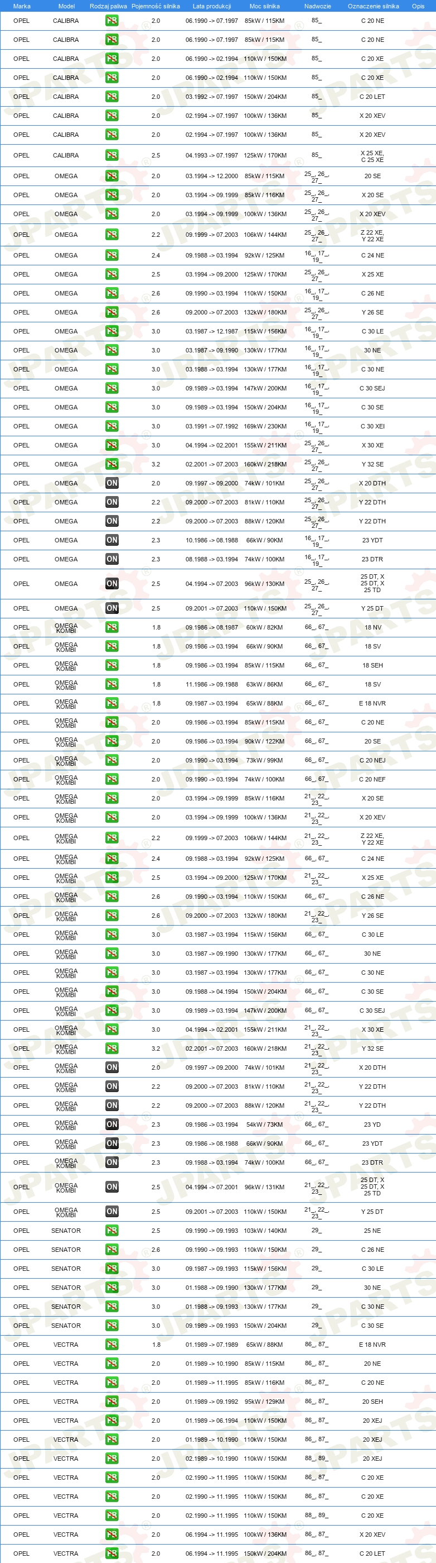Screen dimensions: 436x1563
Task: Select the '25 NE' engine code cell
Action: [x=372, y=1231]
